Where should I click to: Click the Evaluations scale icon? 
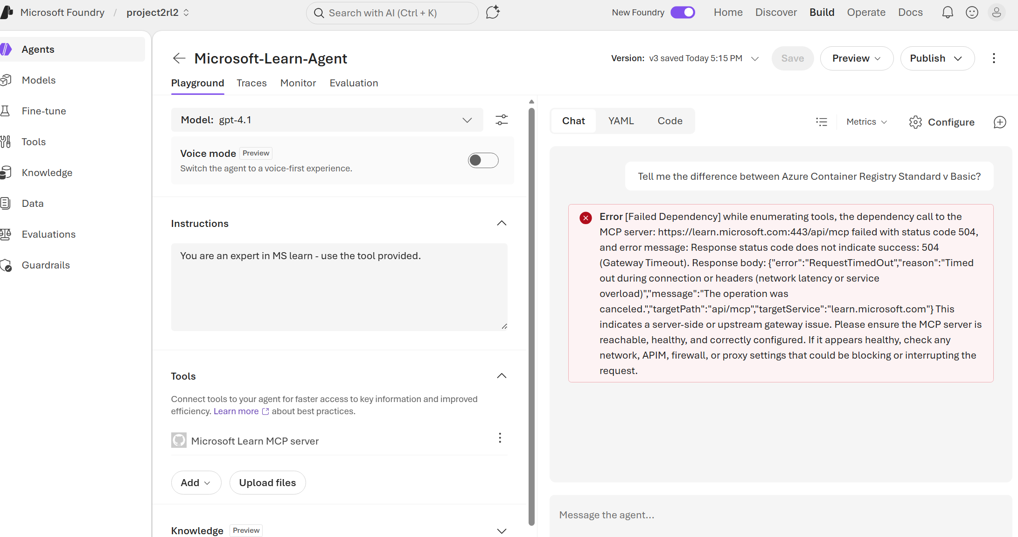[6, 234]
